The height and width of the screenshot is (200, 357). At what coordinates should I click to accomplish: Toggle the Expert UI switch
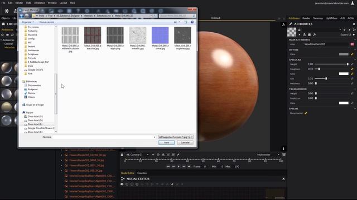354,34
